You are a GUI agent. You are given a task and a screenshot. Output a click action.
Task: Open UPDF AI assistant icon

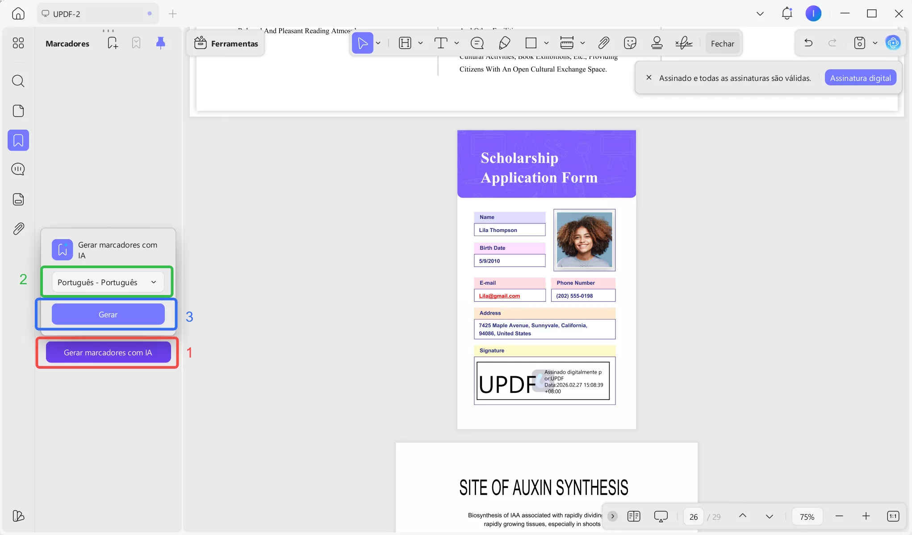[x=893, y=43]
